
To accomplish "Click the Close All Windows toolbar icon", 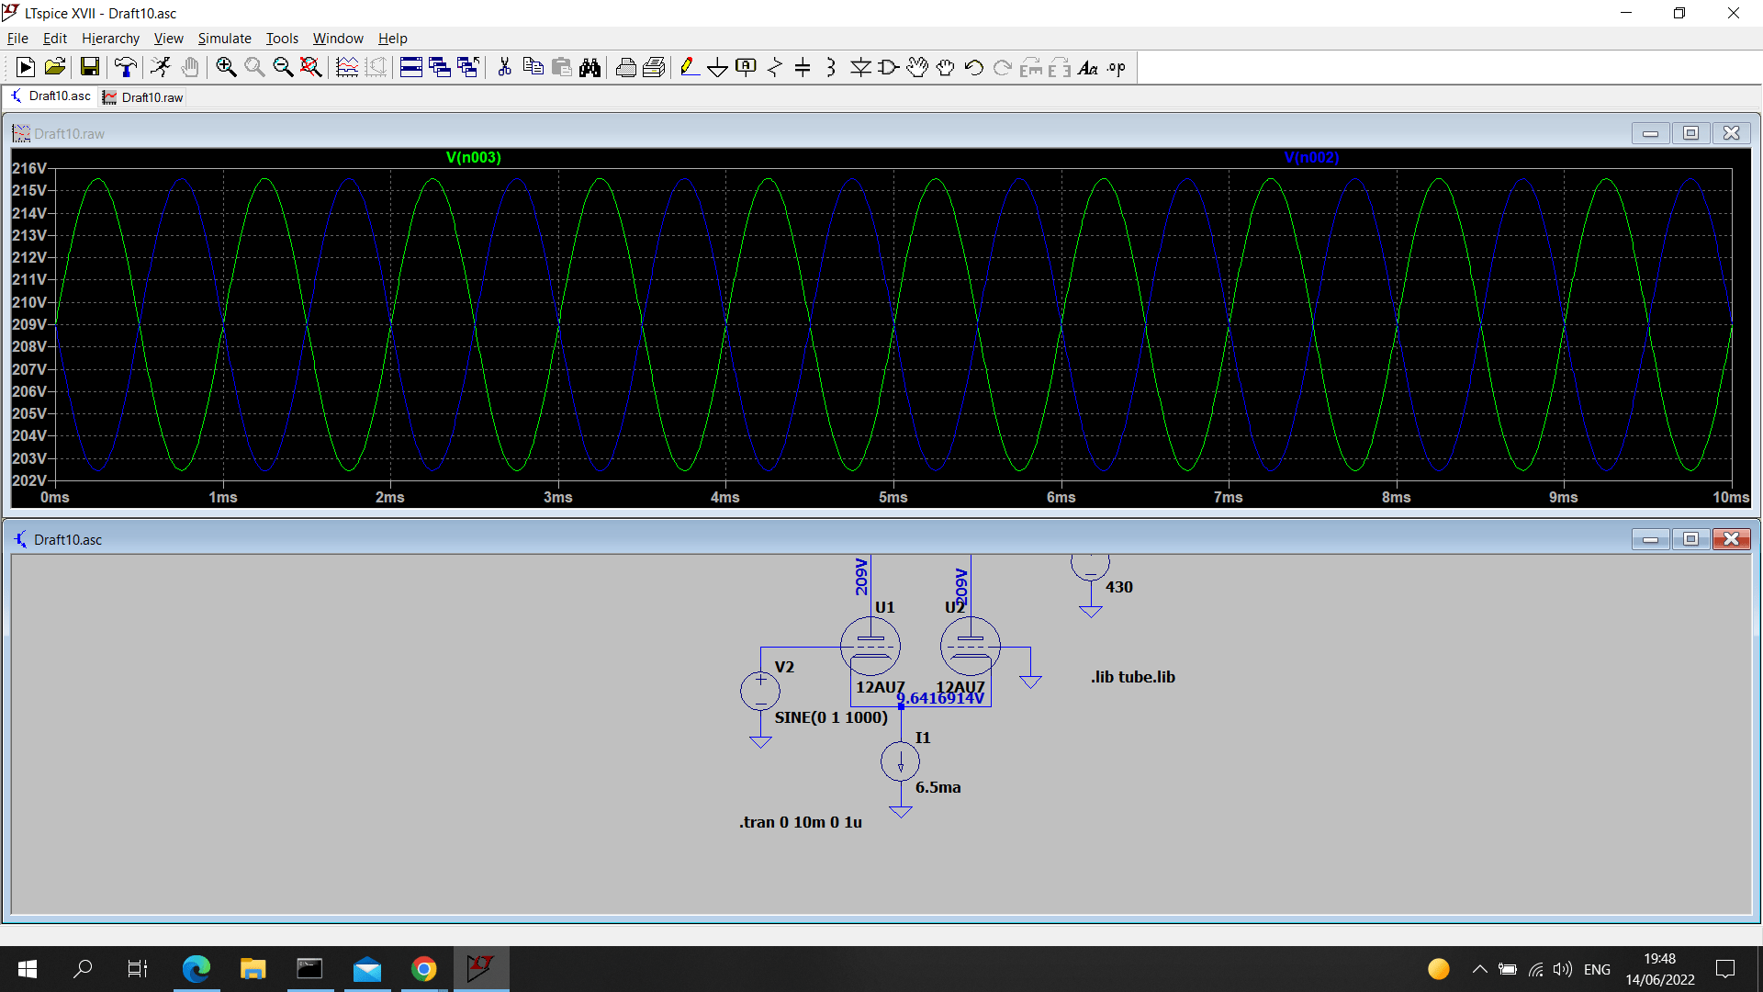I will click(x=468, y=67).
